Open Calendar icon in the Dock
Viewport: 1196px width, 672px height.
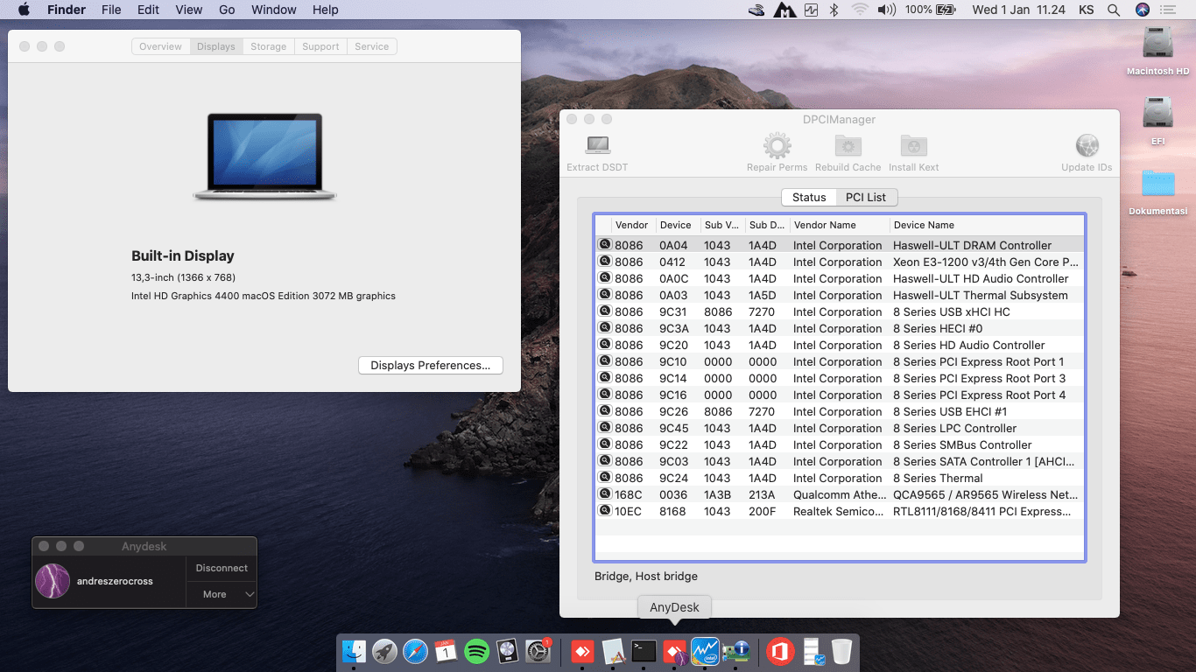coord(446,651)
